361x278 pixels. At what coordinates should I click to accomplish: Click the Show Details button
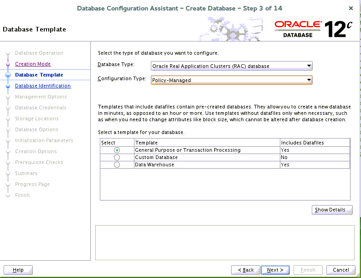point(332,210)
